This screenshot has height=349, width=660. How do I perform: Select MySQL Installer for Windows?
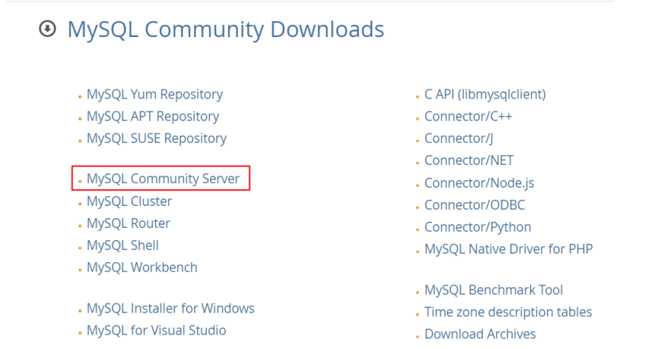(x=170, y=308)
